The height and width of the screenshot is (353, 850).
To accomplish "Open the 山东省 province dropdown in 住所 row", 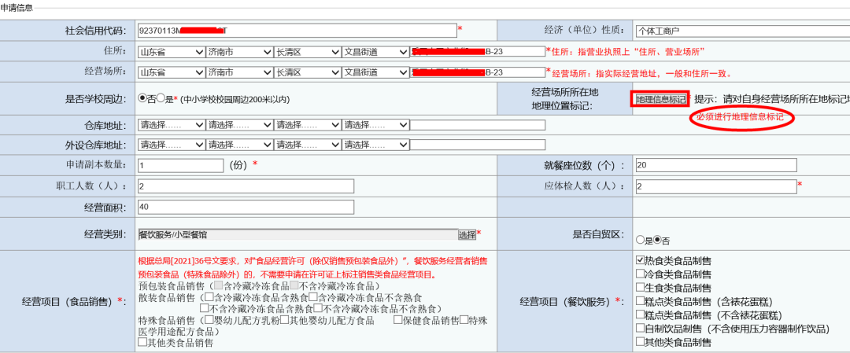I will coord(171,52).
